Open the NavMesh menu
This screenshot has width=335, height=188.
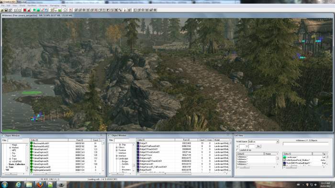point(32,6)
